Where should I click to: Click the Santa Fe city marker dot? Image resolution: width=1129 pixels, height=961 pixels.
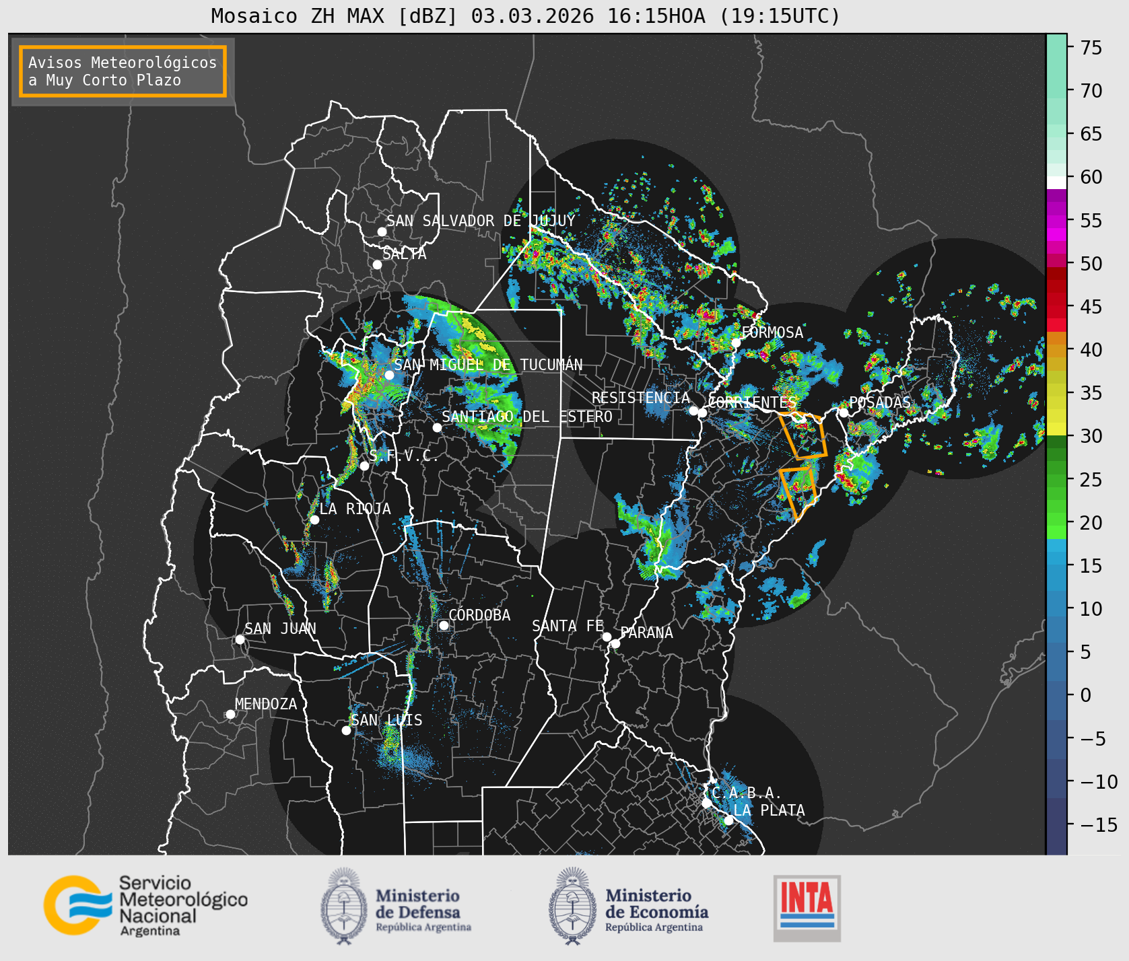tap(607, 637)
